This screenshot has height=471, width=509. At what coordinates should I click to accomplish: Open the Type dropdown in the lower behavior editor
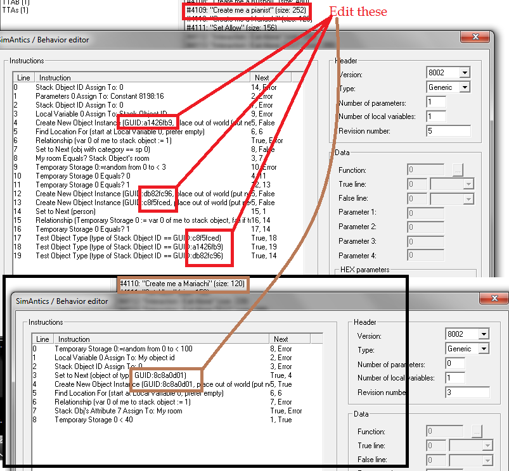tap(484, 348)
